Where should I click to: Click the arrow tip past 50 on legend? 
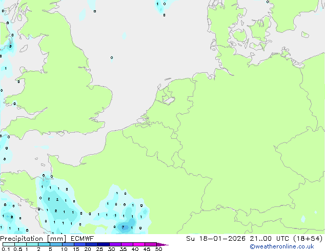point(162,244)
